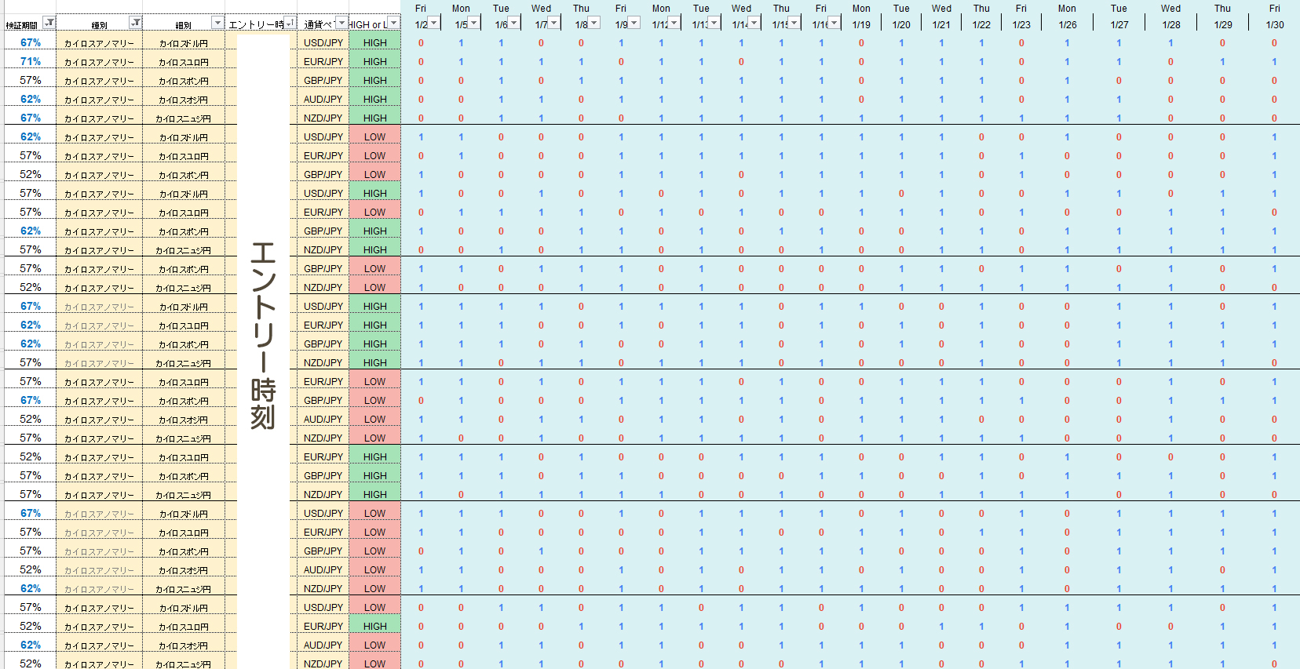Select the 1/19 Mon date header cell
The width and height of the screenshot is (1300, 669).
(861, 16)
